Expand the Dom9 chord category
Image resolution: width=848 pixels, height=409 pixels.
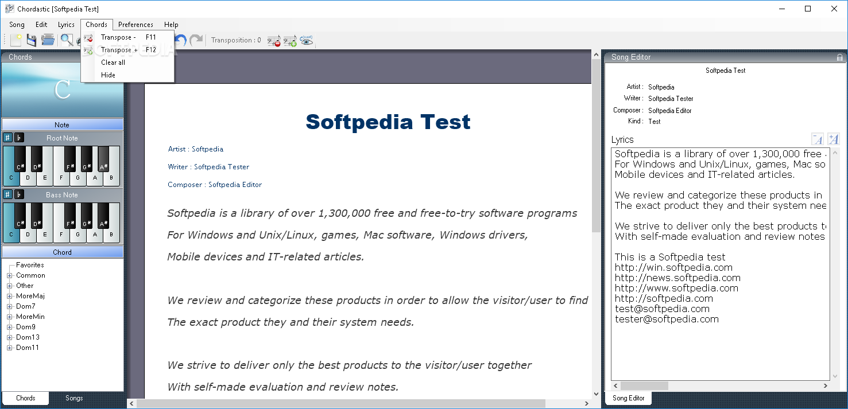[9, 328]
